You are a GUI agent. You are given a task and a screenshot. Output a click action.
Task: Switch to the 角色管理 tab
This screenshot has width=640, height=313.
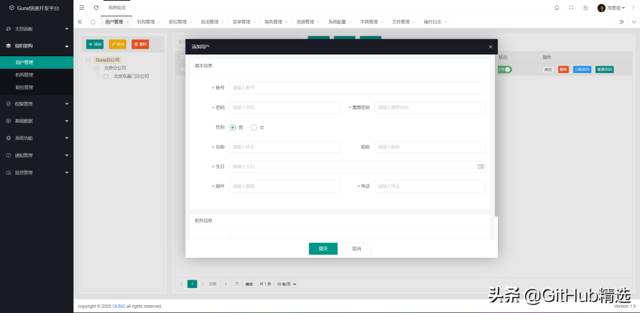tap(273, 22)
